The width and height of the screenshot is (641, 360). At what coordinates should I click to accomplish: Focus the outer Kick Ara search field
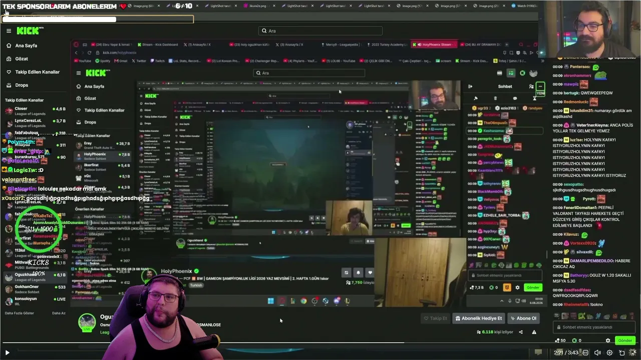(x=320, y=31)
